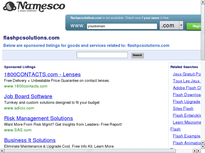Click the empty search text box
Image resolution: width=205 pixels, height=153 pixels.
(x=102, y=55)
